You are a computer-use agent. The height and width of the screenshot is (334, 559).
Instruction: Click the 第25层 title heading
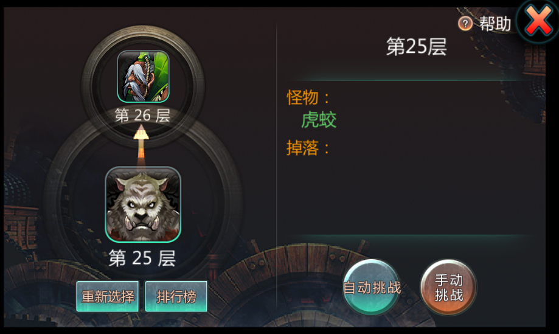417,46
